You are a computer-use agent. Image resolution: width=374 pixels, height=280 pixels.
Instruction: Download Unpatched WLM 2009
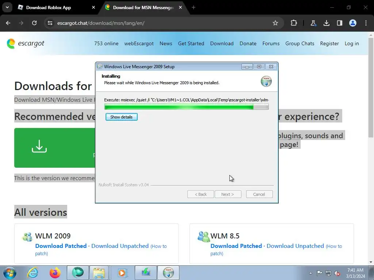pos(120,246)
